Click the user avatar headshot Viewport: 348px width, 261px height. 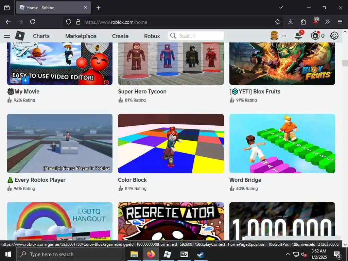point(274,36)
